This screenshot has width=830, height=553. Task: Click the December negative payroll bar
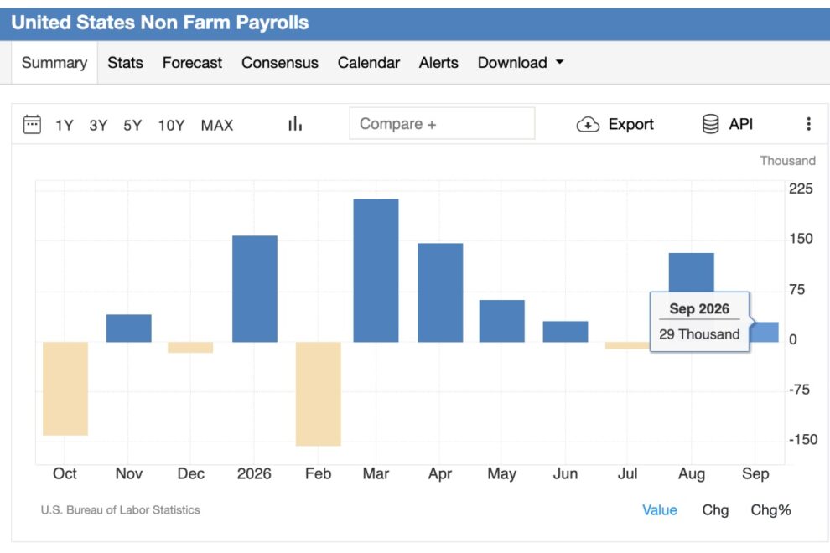point(190,347)
